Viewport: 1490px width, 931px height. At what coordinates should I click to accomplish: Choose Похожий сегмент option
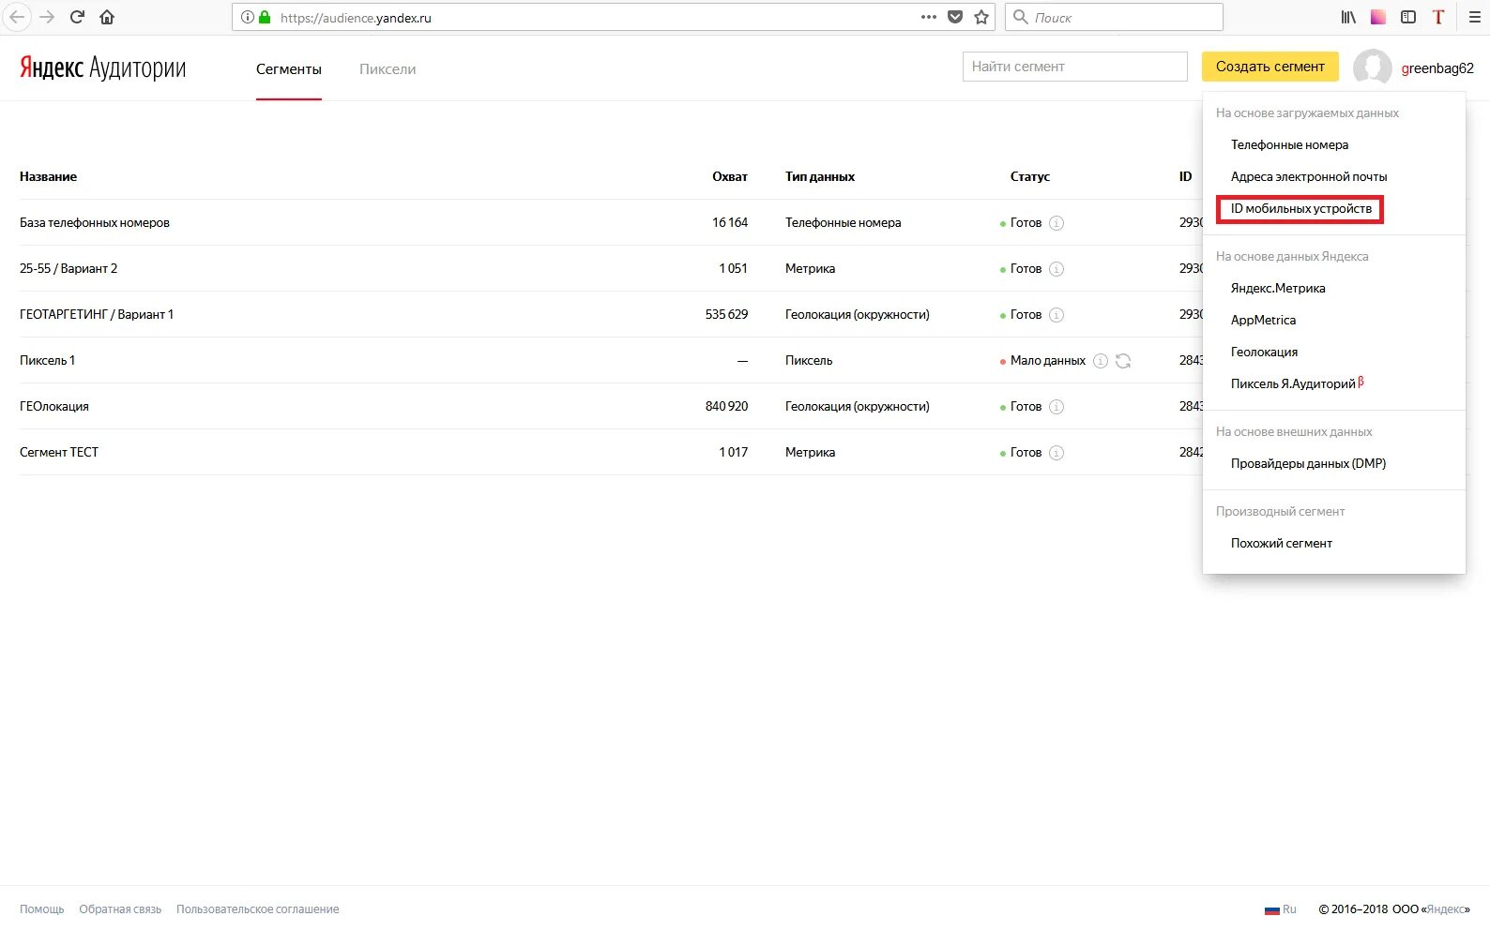click(x=1281, y=543)
